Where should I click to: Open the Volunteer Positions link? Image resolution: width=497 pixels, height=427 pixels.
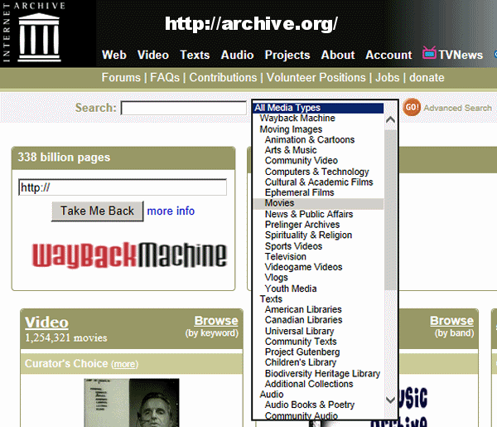316,77
